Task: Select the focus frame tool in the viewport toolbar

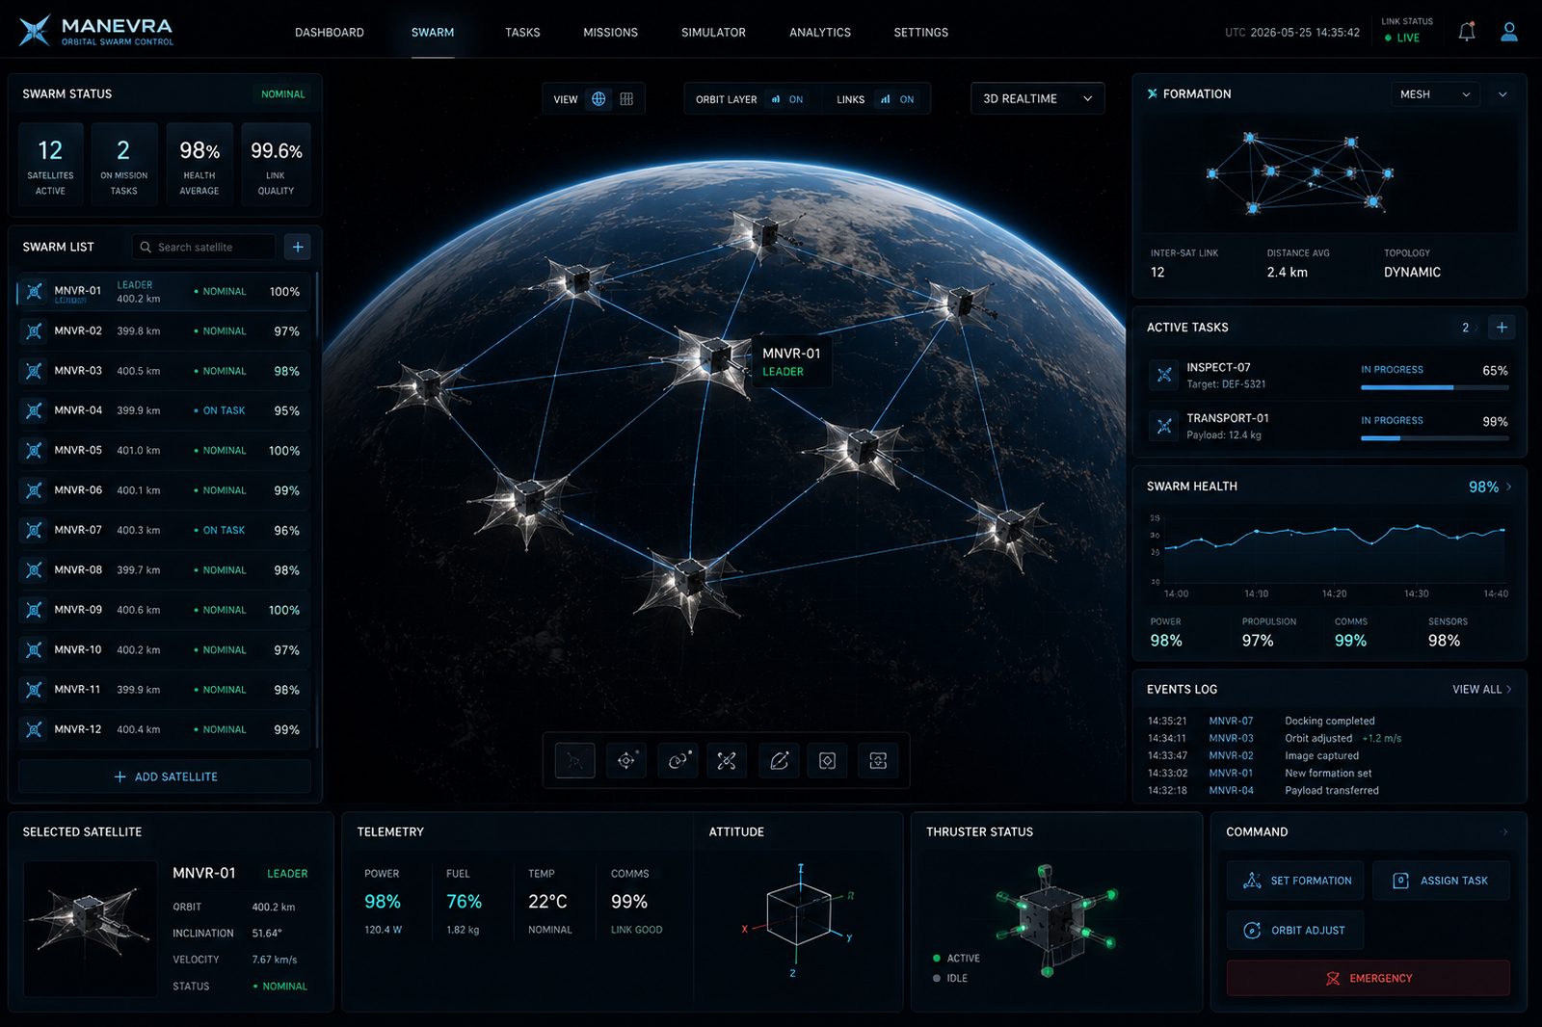Action: [828, 760]
